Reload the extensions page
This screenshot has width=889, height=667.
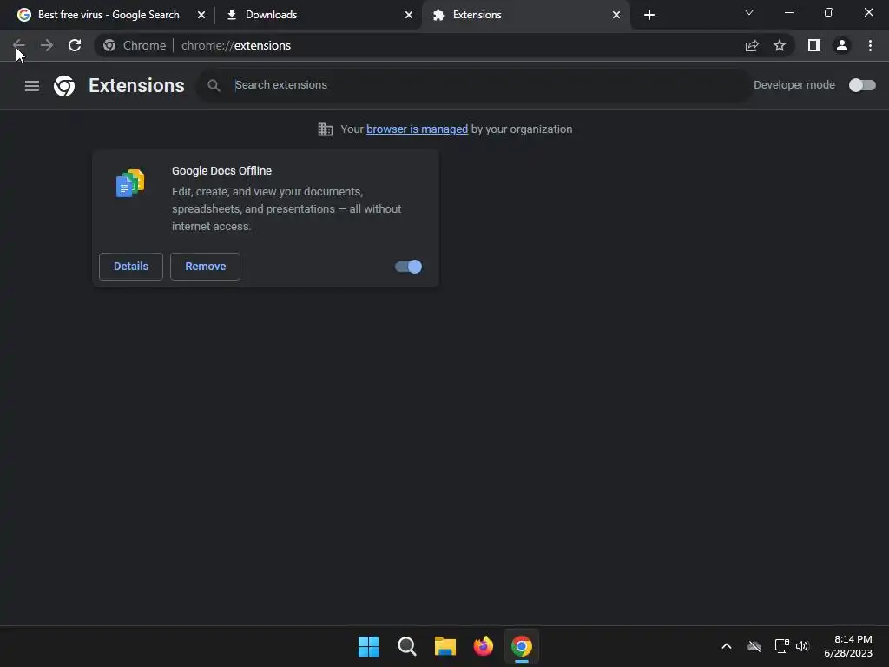tap(75, 45)
